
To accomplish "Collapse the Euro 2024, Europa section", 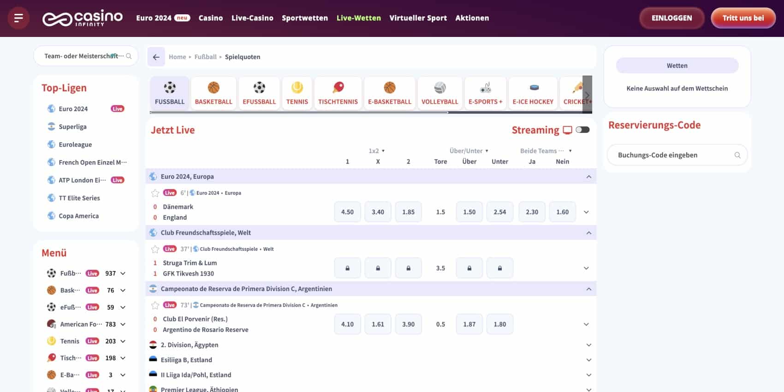I will click(589, 177).
